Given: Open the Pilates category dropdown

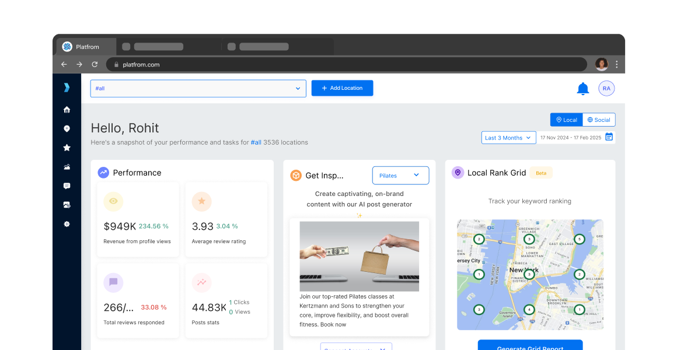Looking at the screenshot, I should (401, 175).
